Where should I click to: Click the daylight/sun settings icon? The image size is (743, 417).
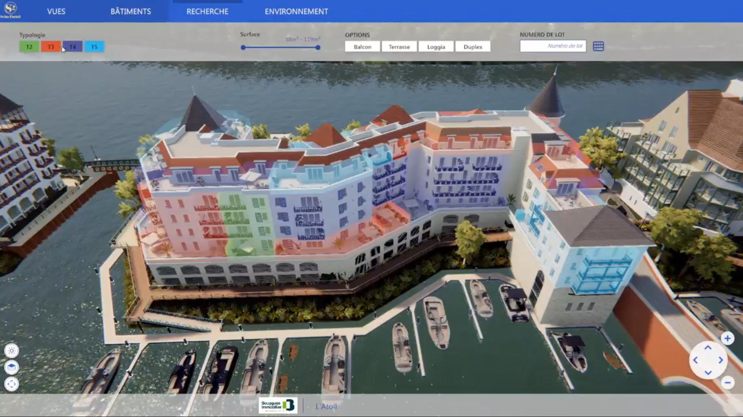[x=12, y=350]
